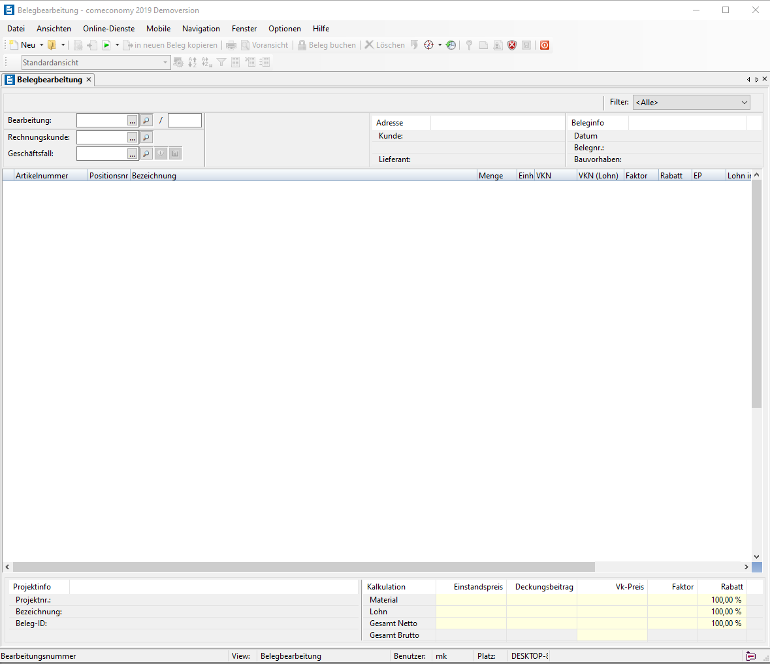Click the Neu (new document) icon

click(14, 45)
